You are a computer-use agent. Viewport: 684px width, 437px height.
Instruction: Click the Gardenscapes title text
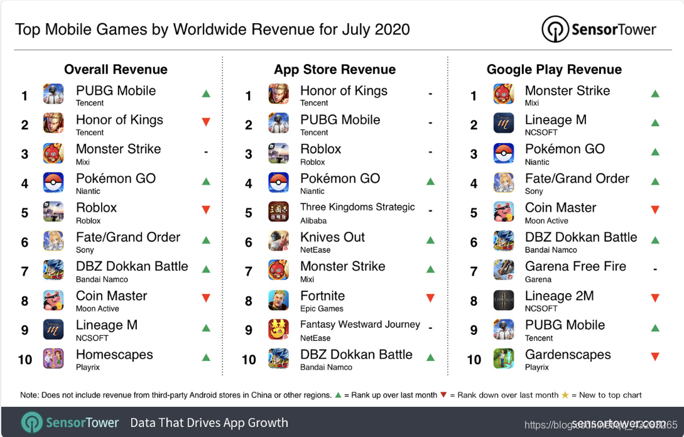[x=568, y=355]
